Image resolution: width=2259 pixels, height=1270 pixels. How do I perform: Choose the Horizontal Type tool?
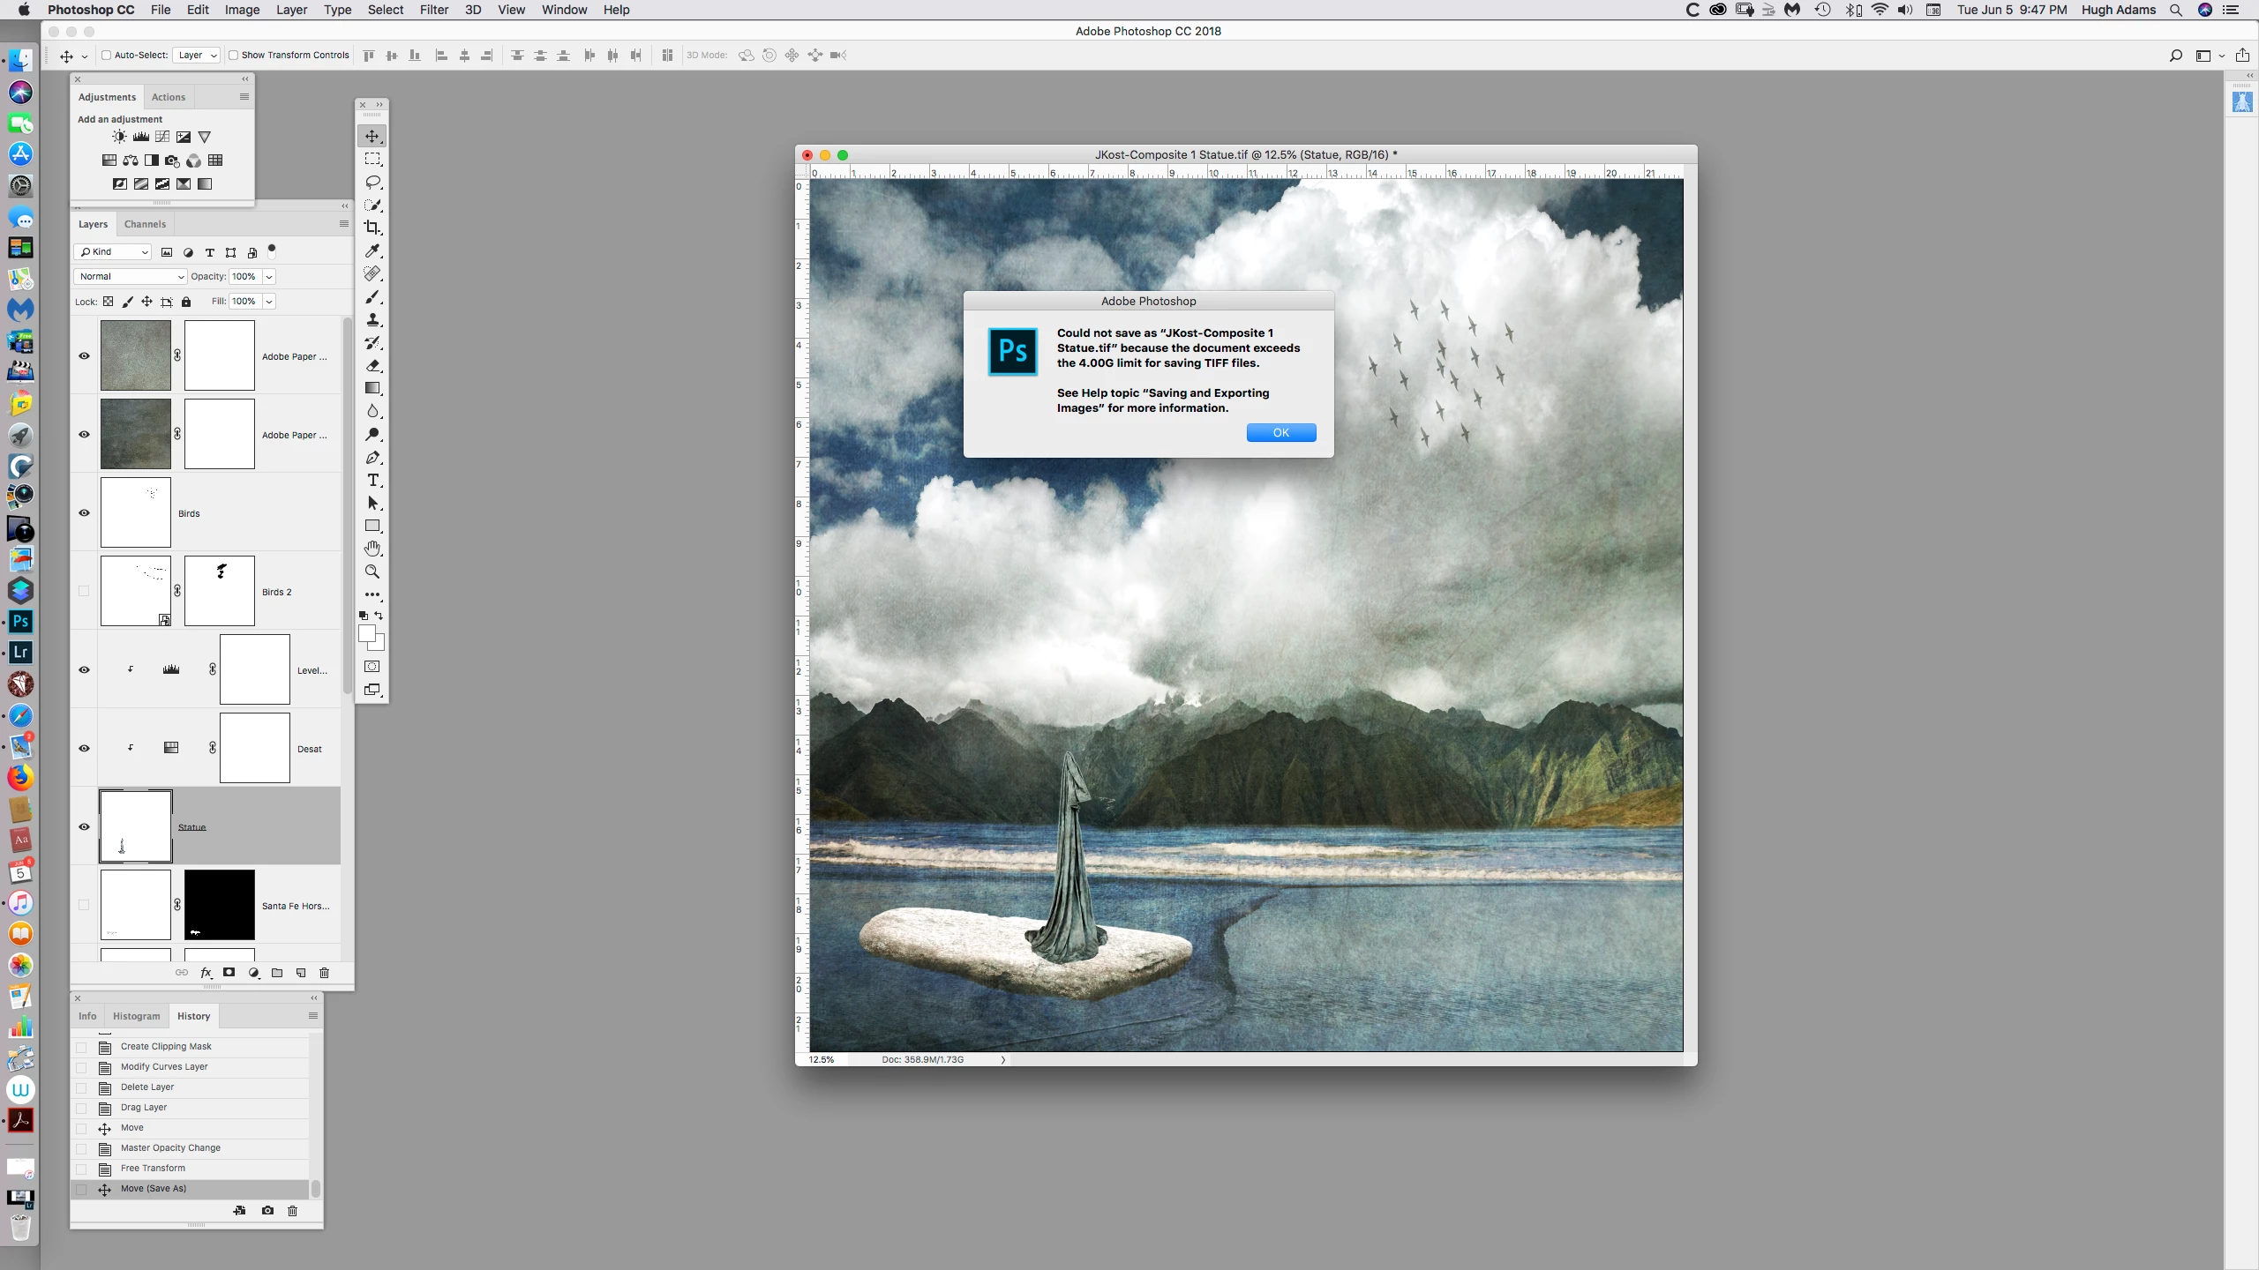point(372,480)
